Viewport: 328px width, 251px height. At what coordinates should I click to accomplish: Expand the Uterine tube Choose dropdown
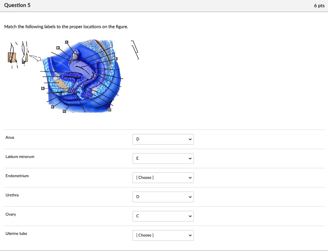coord(163,236)
